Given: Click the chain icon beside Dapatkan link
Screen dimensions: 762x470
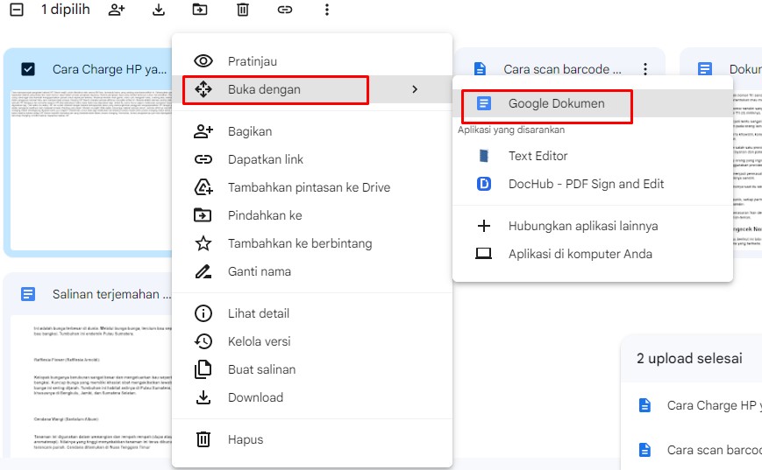Looking at the screenshot, I should pyautogui.click(x=203, y=159).
